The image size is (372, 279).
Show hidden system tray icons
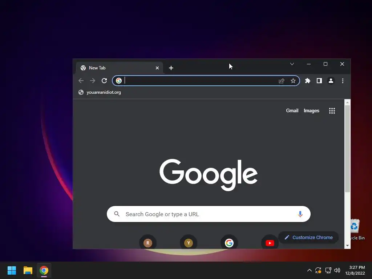(x=310, y=270)
